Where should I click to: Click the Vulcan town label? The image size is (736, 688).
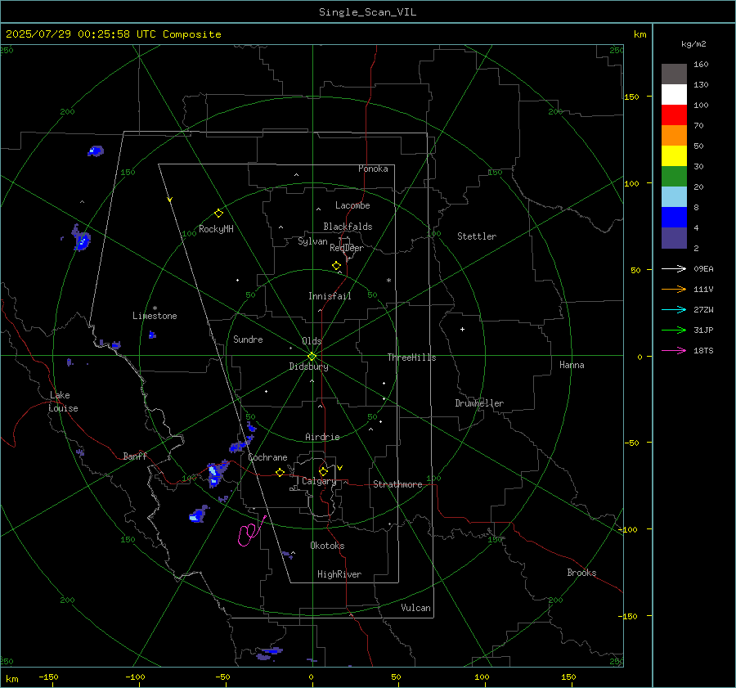click(x=416, y=608)
